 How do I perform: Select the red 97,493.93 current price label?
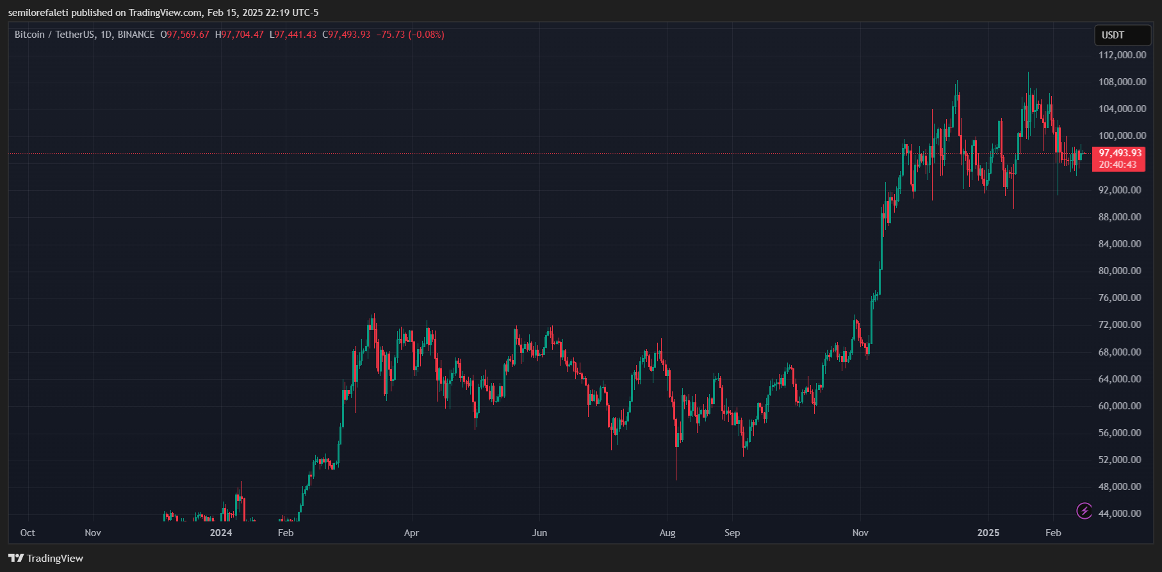1120,153
